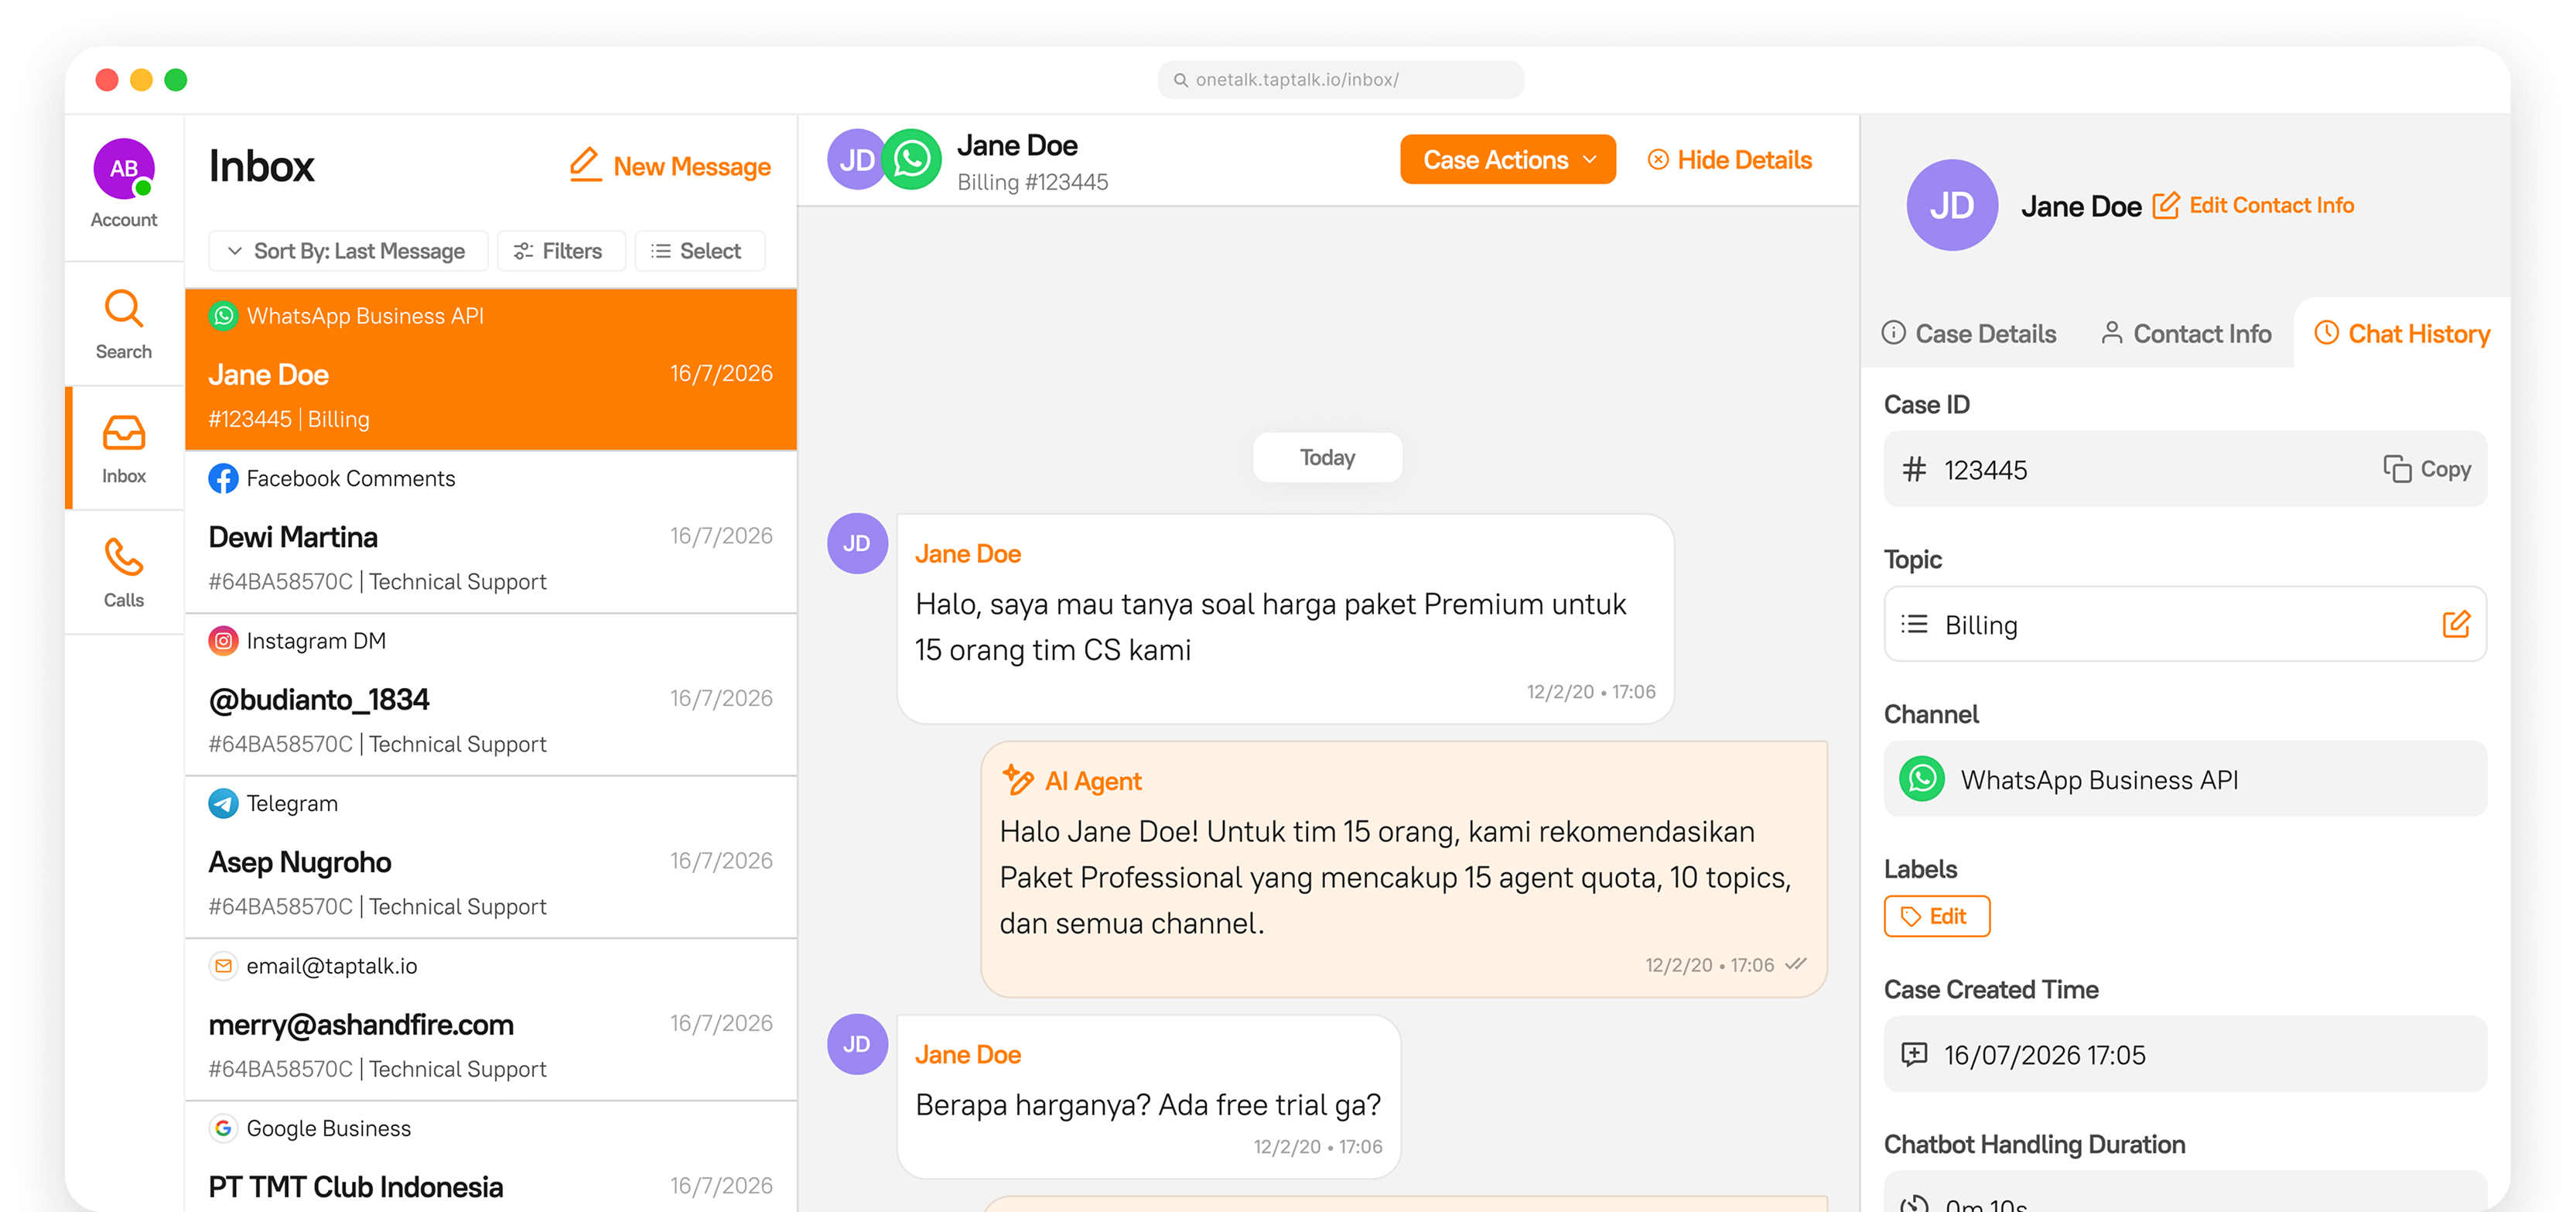
Task: Click the copy icon beside Case ID
Action: 2397,468
